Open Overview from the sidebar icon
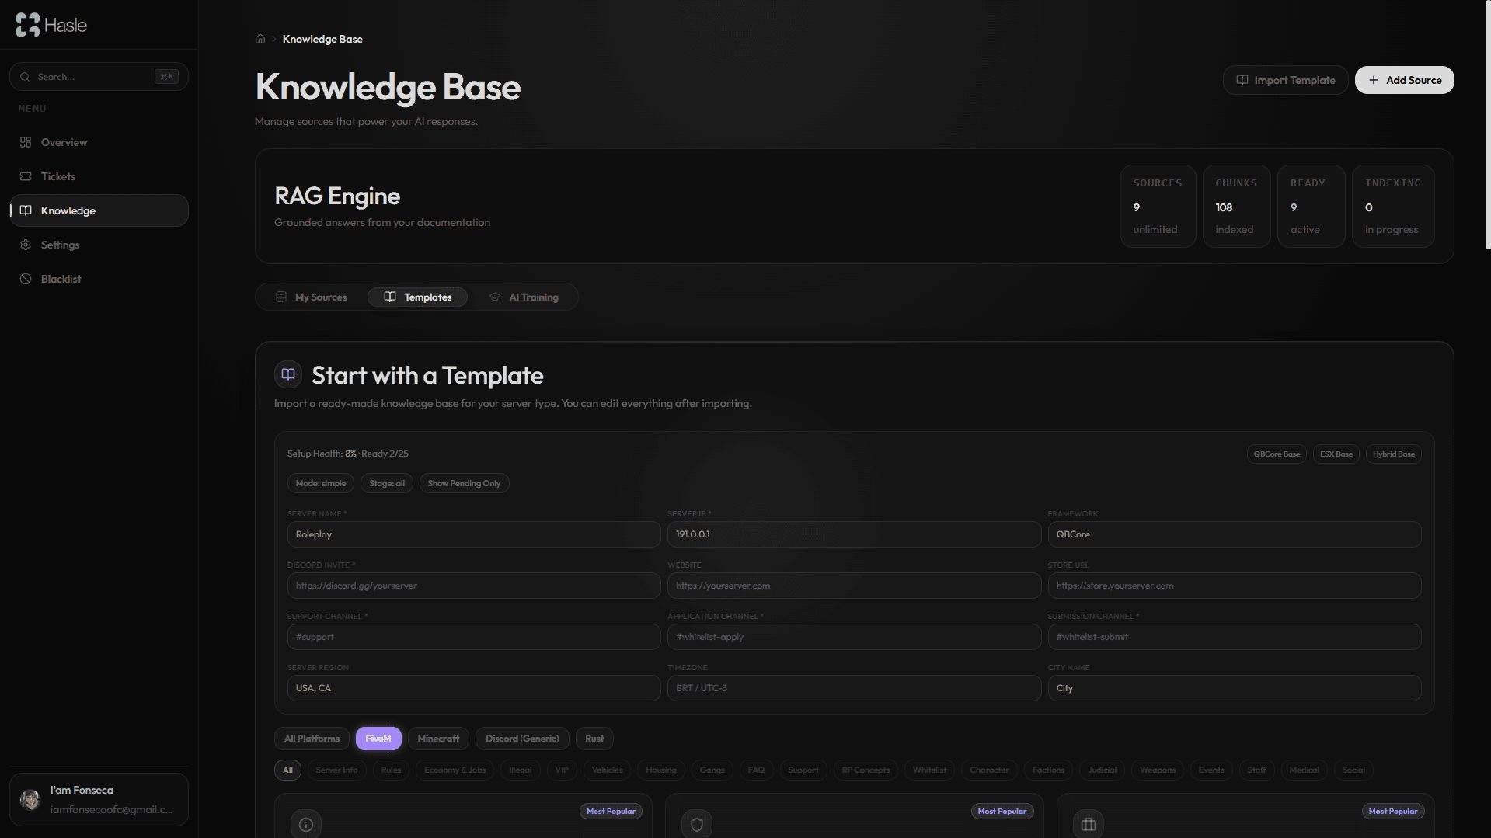Image resolution: width=1491 pixels, height=838 pixels. point(26,142)
